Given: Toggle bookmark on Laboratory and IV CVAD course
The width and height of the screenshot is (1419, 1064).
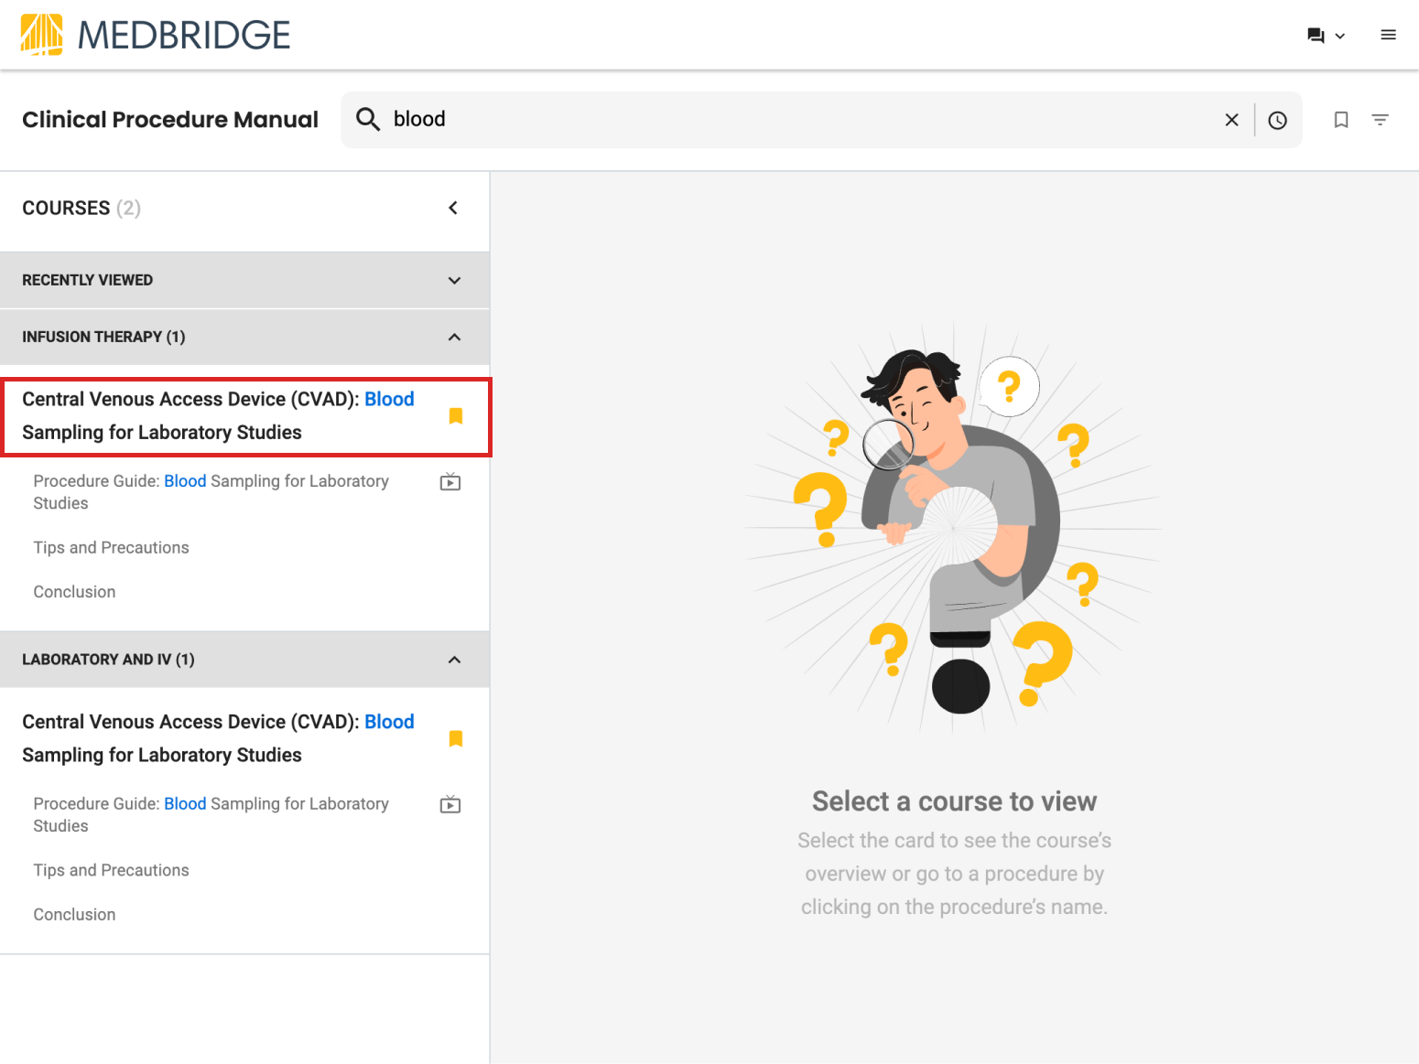Looking at the screenshot, I should click(x=456, y=739).
